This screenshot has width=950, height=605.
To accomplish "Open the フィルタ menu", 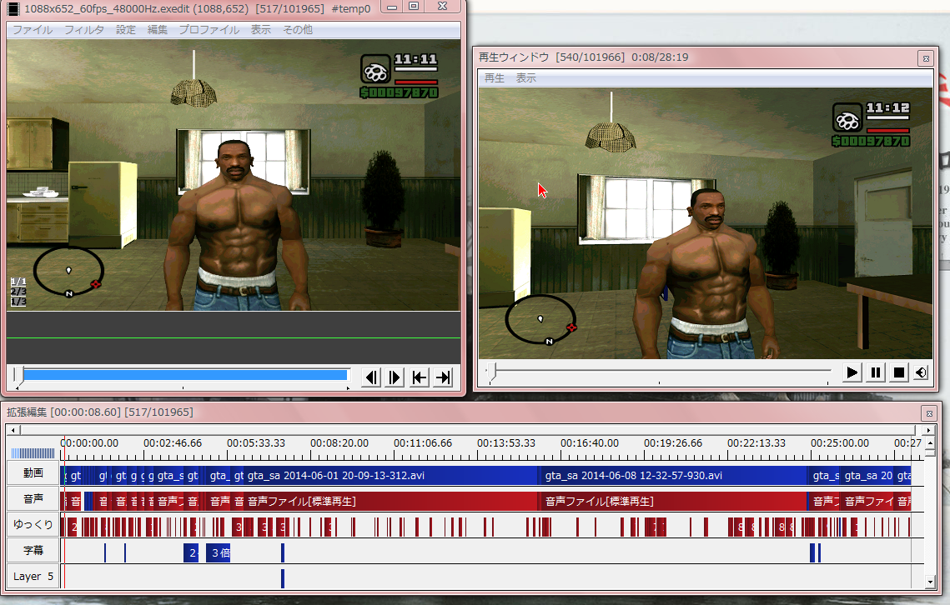I will coord(84,30).
